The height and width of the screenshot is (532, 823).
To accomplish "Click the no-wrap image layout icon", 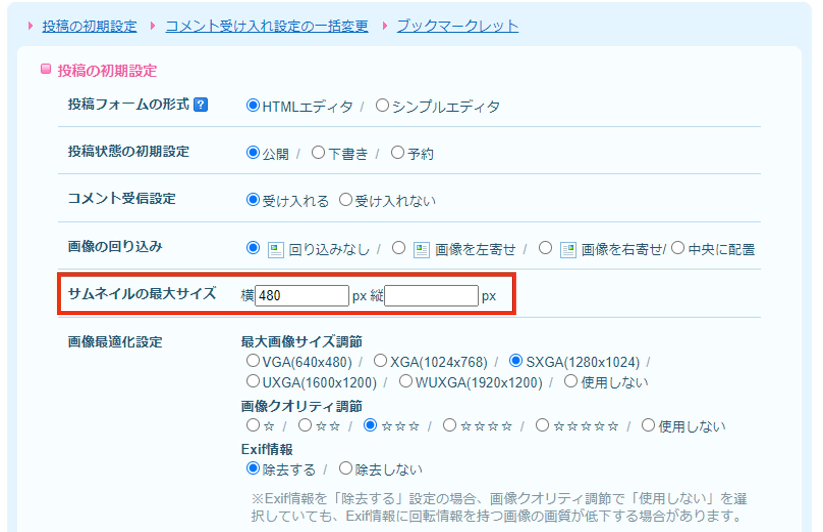I will pyautogui.click(x=276, y=249).
